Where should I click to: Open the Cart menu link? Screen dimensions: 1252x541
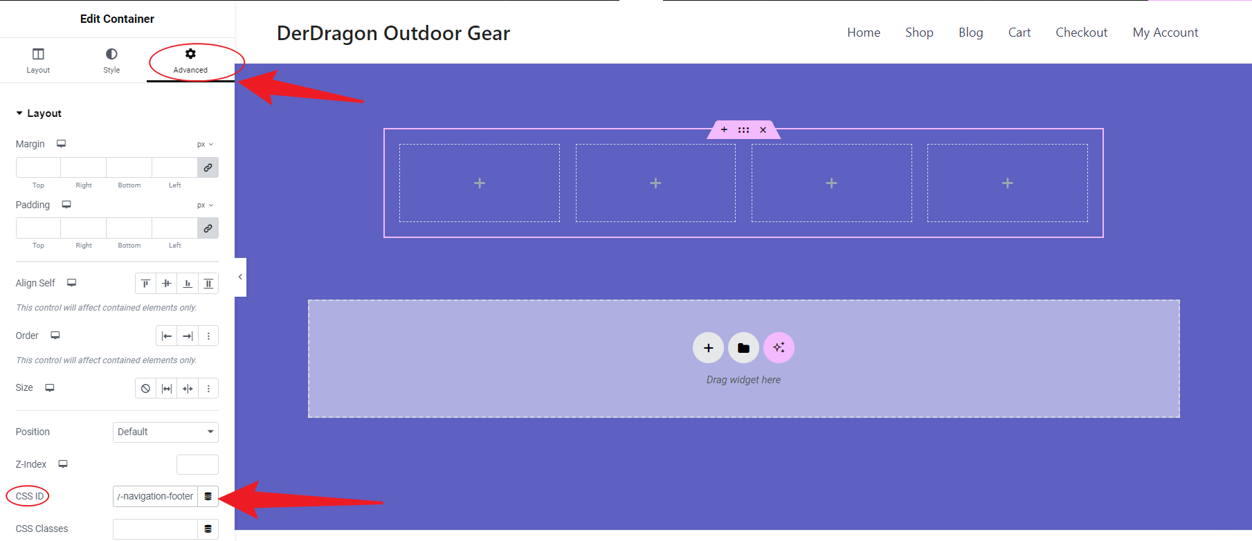click(x=1019, y=33)
